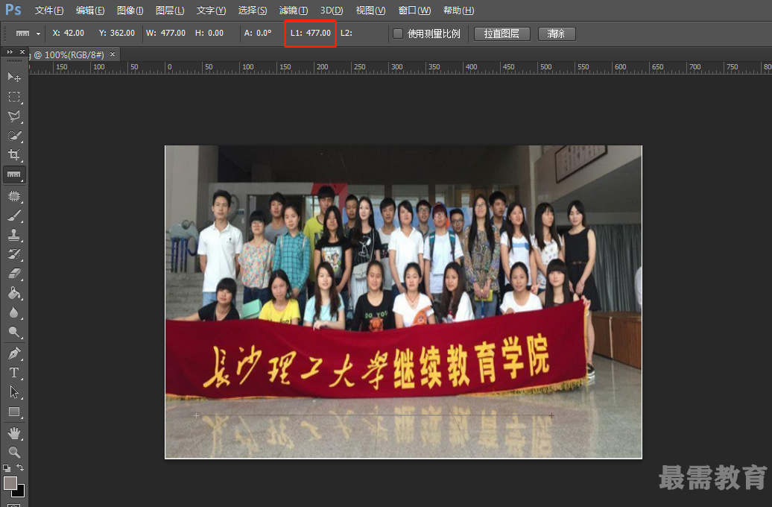The width and height of the screenshot is (772, 507).
Task: Open the 文件(F) menu
Action: [x=48, y=10]
